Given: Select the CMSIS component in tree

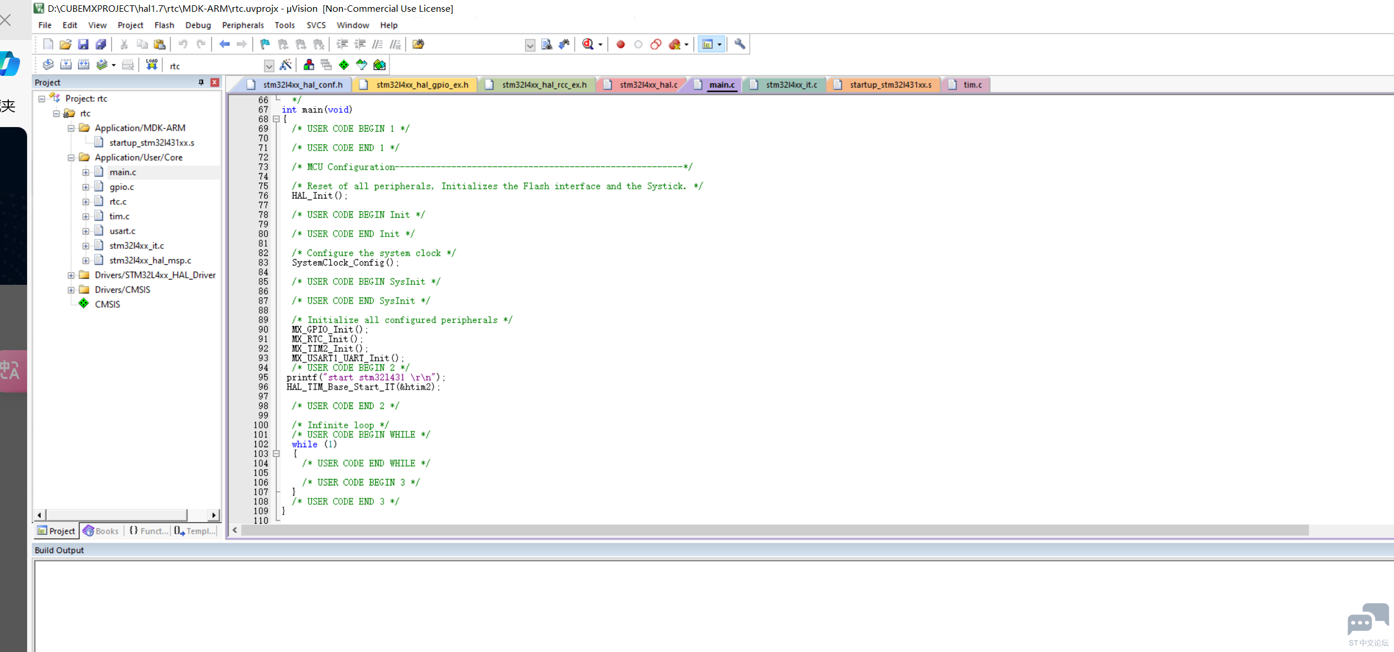Looking at the screenshot, I should coord(107,304).
